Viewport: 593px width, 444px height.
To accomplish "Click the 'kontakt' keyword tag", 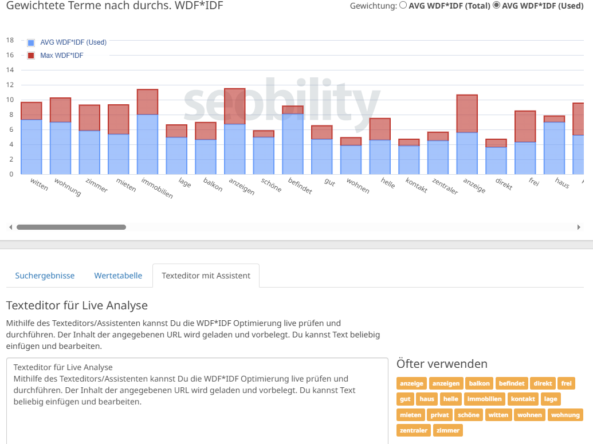I will (523, 399).
